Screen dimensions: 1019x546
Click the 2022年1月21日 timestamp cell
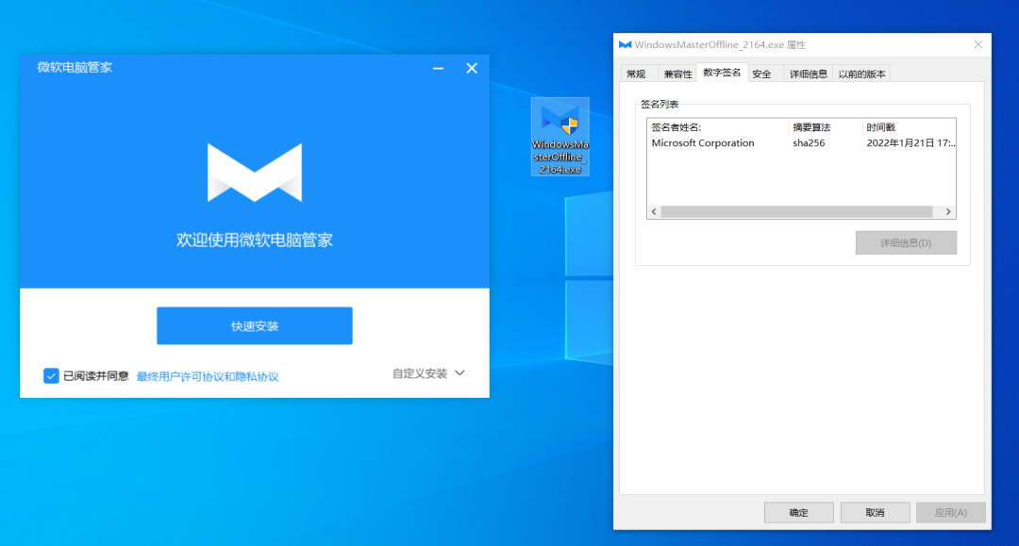click(910, 142)
